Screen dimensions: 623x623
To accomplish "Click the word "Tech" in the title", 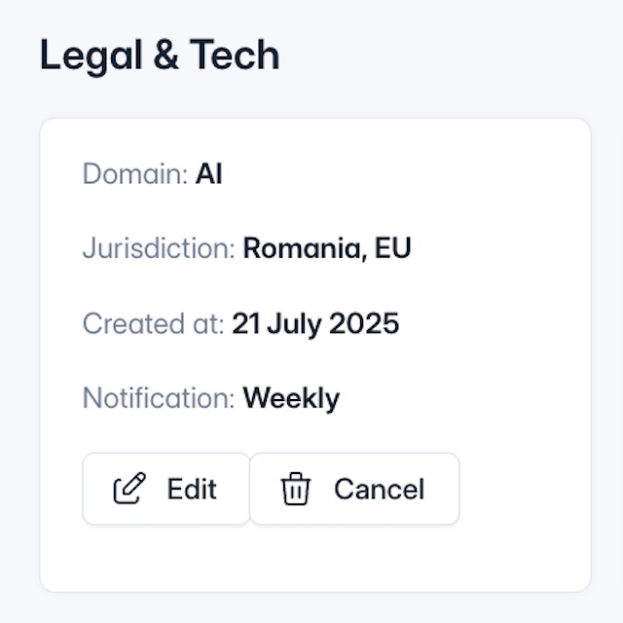I will coord(234,55).
